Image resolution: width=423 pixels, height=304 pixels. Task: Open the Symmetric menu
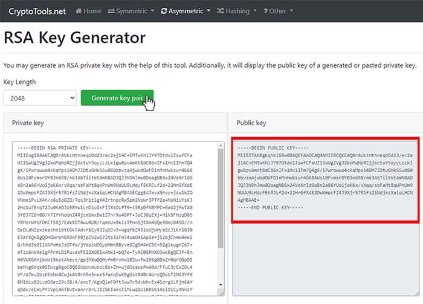[131, 11]
